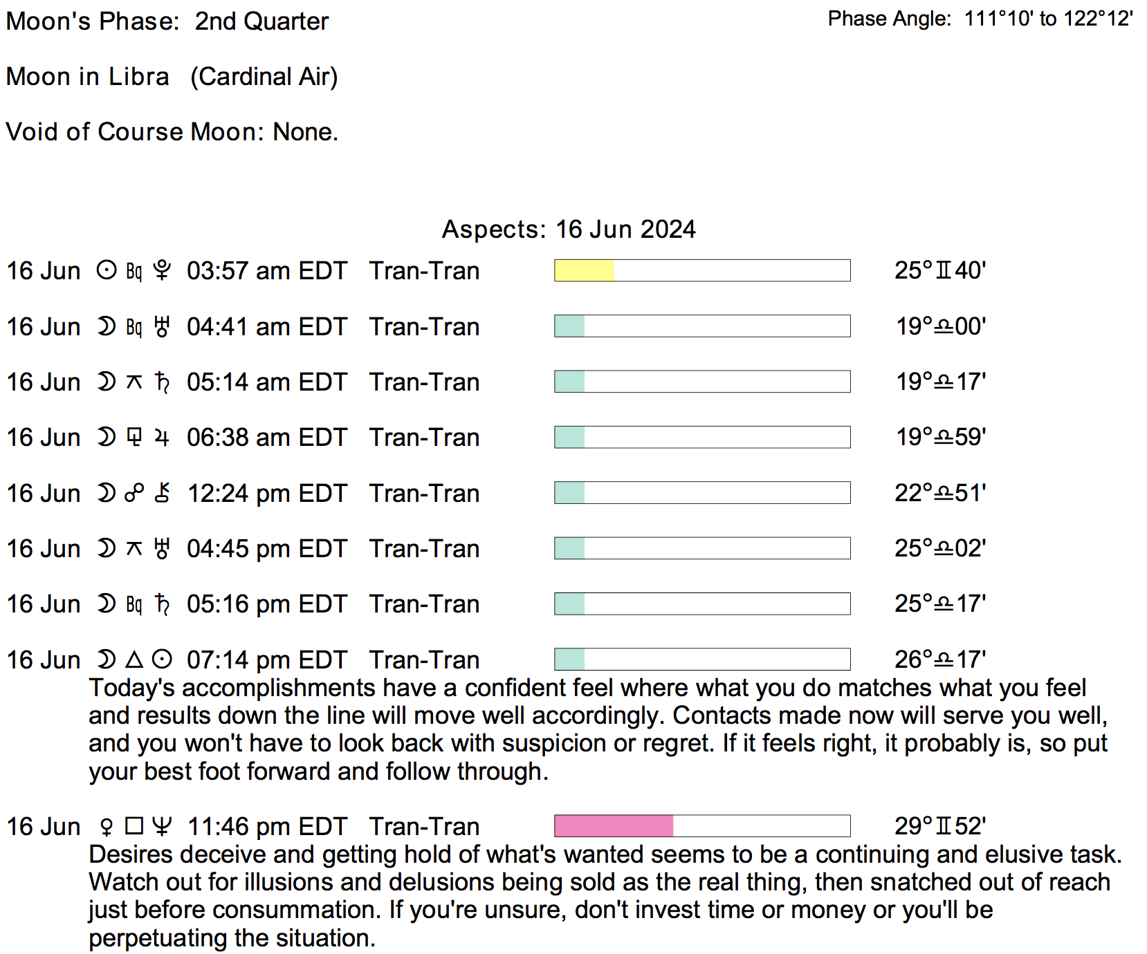Click the Gemini sign glyph in 25°40' position

944,270
